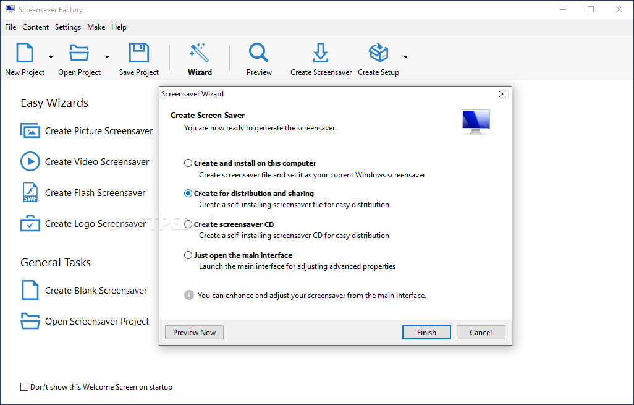Click the 'Easy Wizards' heading text
Screen dimensions: 634x405
tap(54, 103)
